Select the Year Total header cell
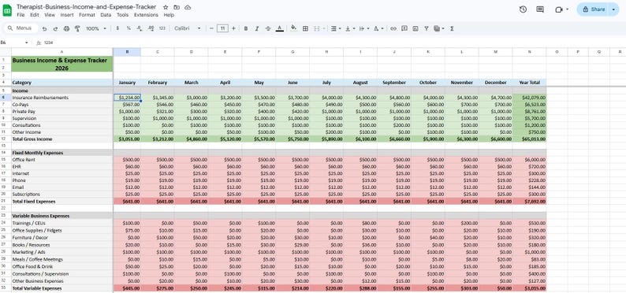The width and height of the screenshot is (626, 293). point(529,83)
